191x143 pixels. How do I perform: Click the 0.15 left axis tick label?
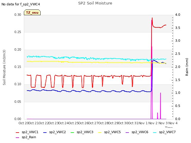[18, 67]
